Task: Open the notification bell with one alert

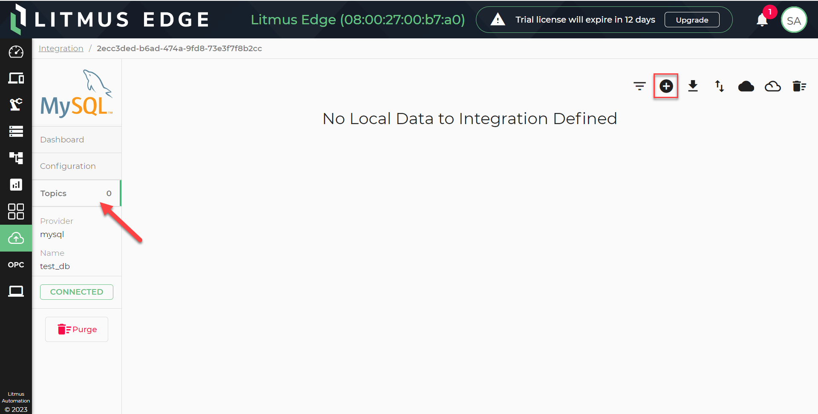Action: (762, 20)
